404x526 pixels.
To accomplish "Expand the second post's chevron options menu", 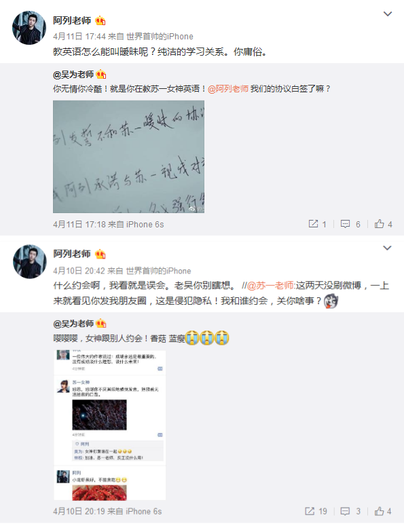I will [x=387, y=248].
